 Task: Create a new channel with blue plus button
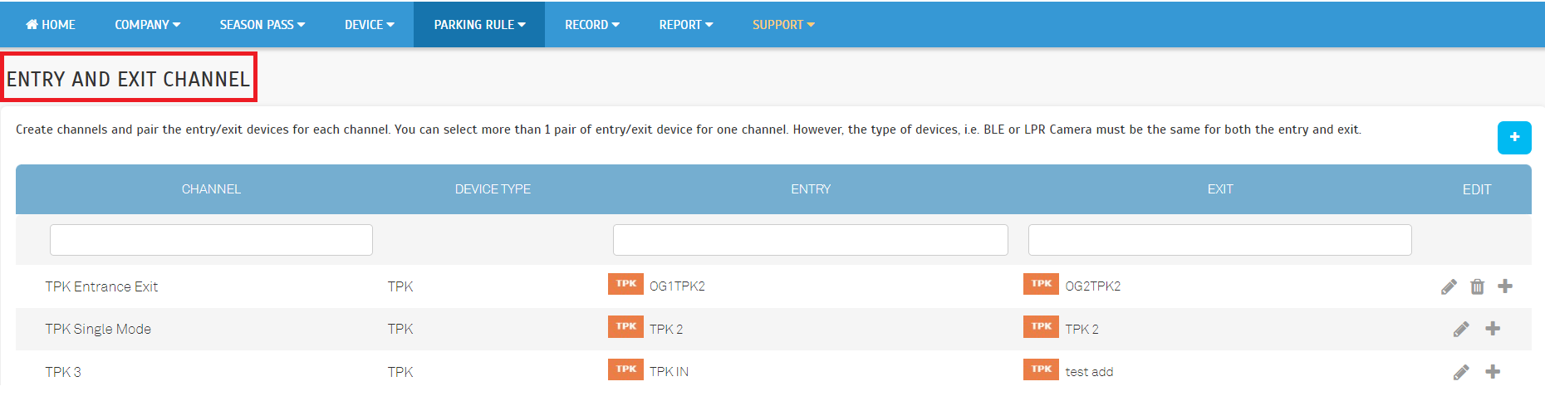coord(1514,138)
